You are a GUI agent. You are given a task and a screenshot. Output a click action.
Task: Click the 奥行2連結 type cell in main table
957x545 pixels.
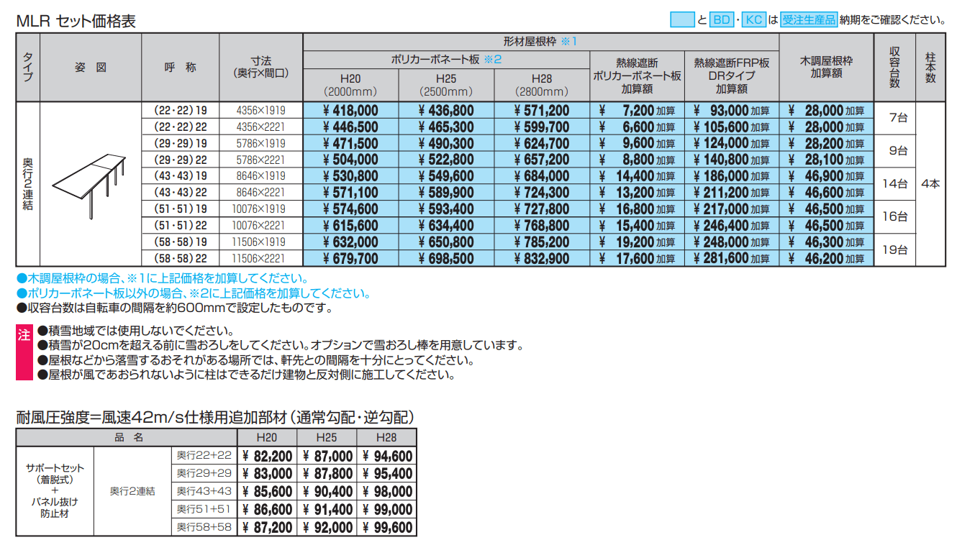point(27,184)
